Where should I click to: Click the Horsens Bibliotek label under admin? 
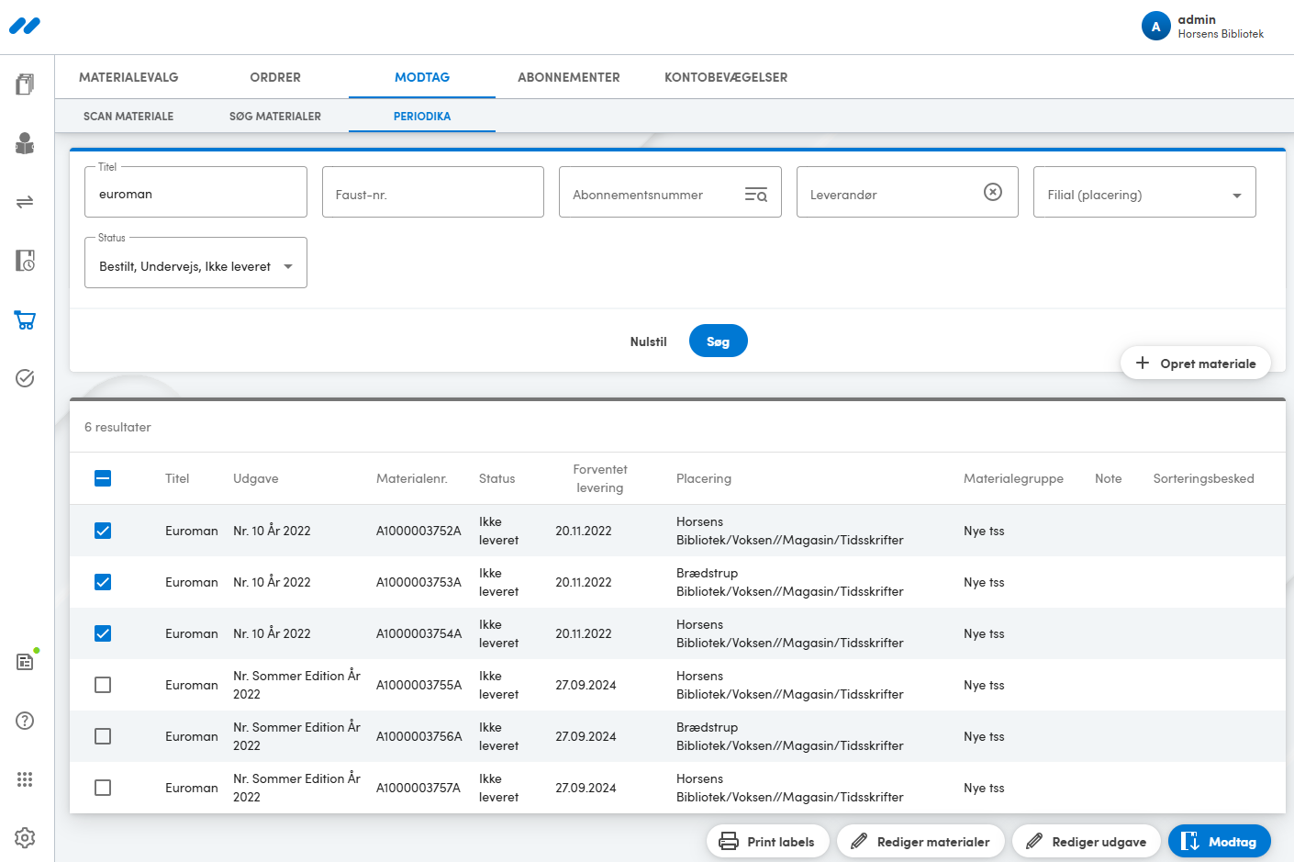1221,34
